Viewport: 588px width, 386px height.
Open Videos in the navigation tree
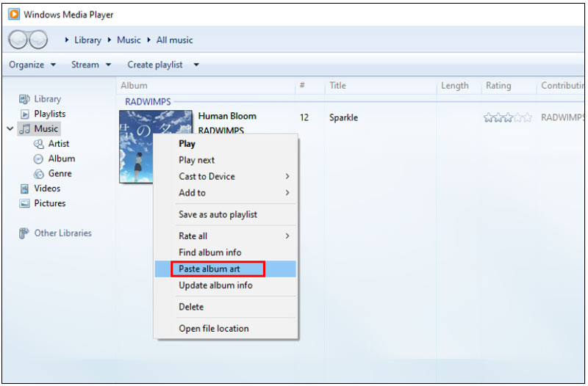click(47, 189)
